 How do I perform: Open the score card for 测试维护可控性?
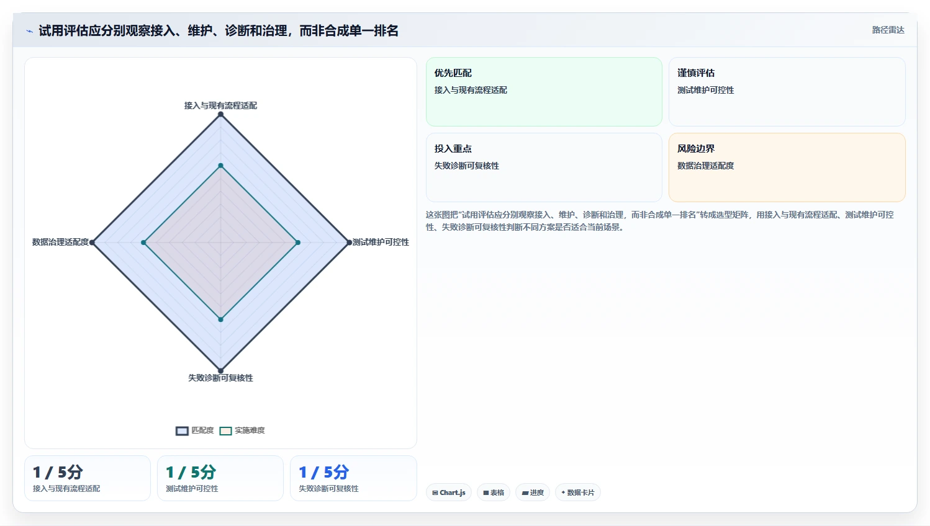pyautogui.click(x=220, y=478)
